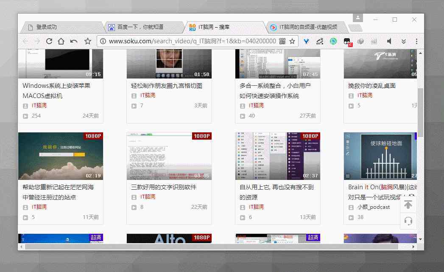Click the vertical scrollbar up arrow

pyautogui.click(x=421, y=53)
